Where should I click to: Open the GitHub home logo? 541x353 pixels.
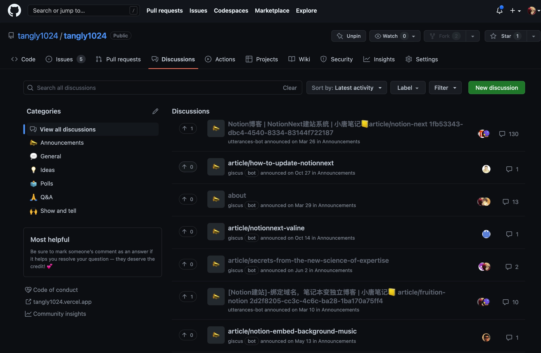pos(14,11)
